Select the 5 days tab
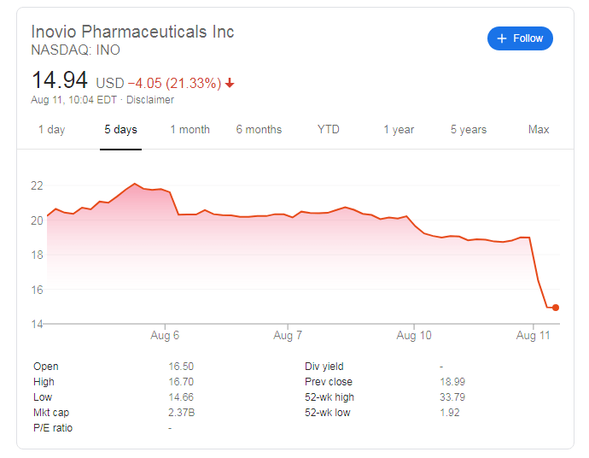 point(120,129)
